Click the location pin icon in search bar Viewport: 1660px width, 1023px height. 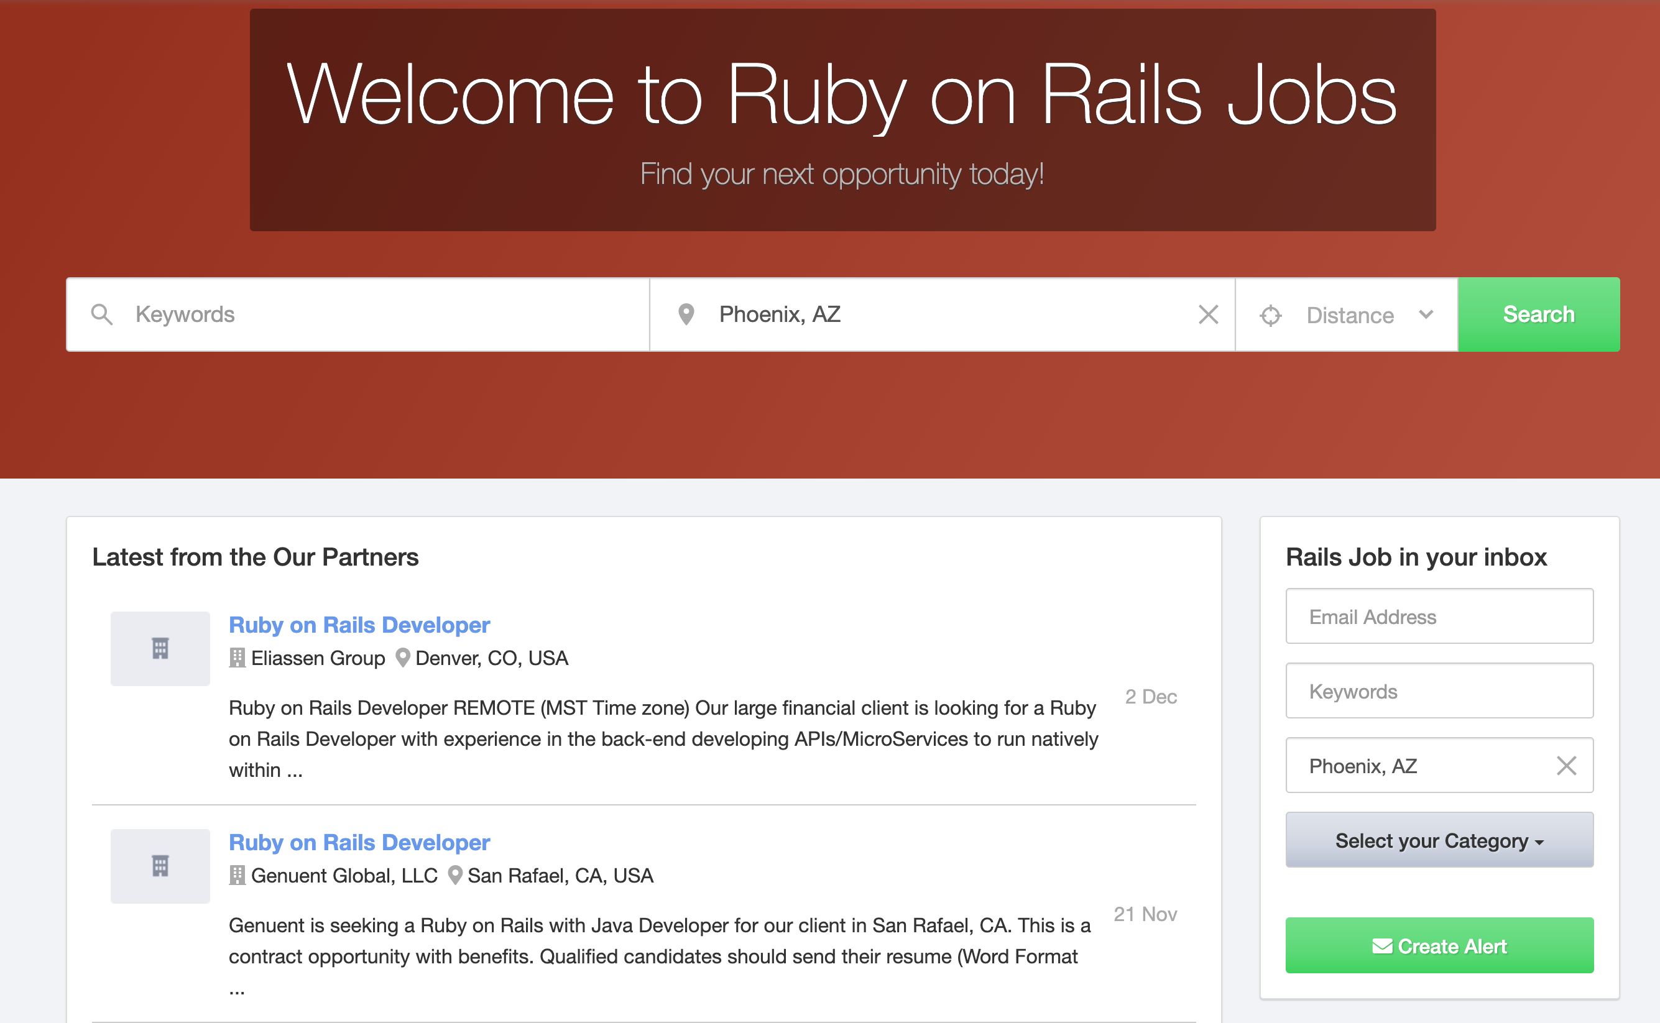pyautogui.click(x=686, y=314)
